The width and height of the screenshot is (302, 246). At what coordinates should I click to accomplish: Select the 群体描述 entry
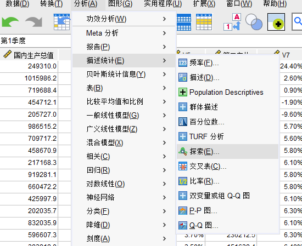point(228,107)
